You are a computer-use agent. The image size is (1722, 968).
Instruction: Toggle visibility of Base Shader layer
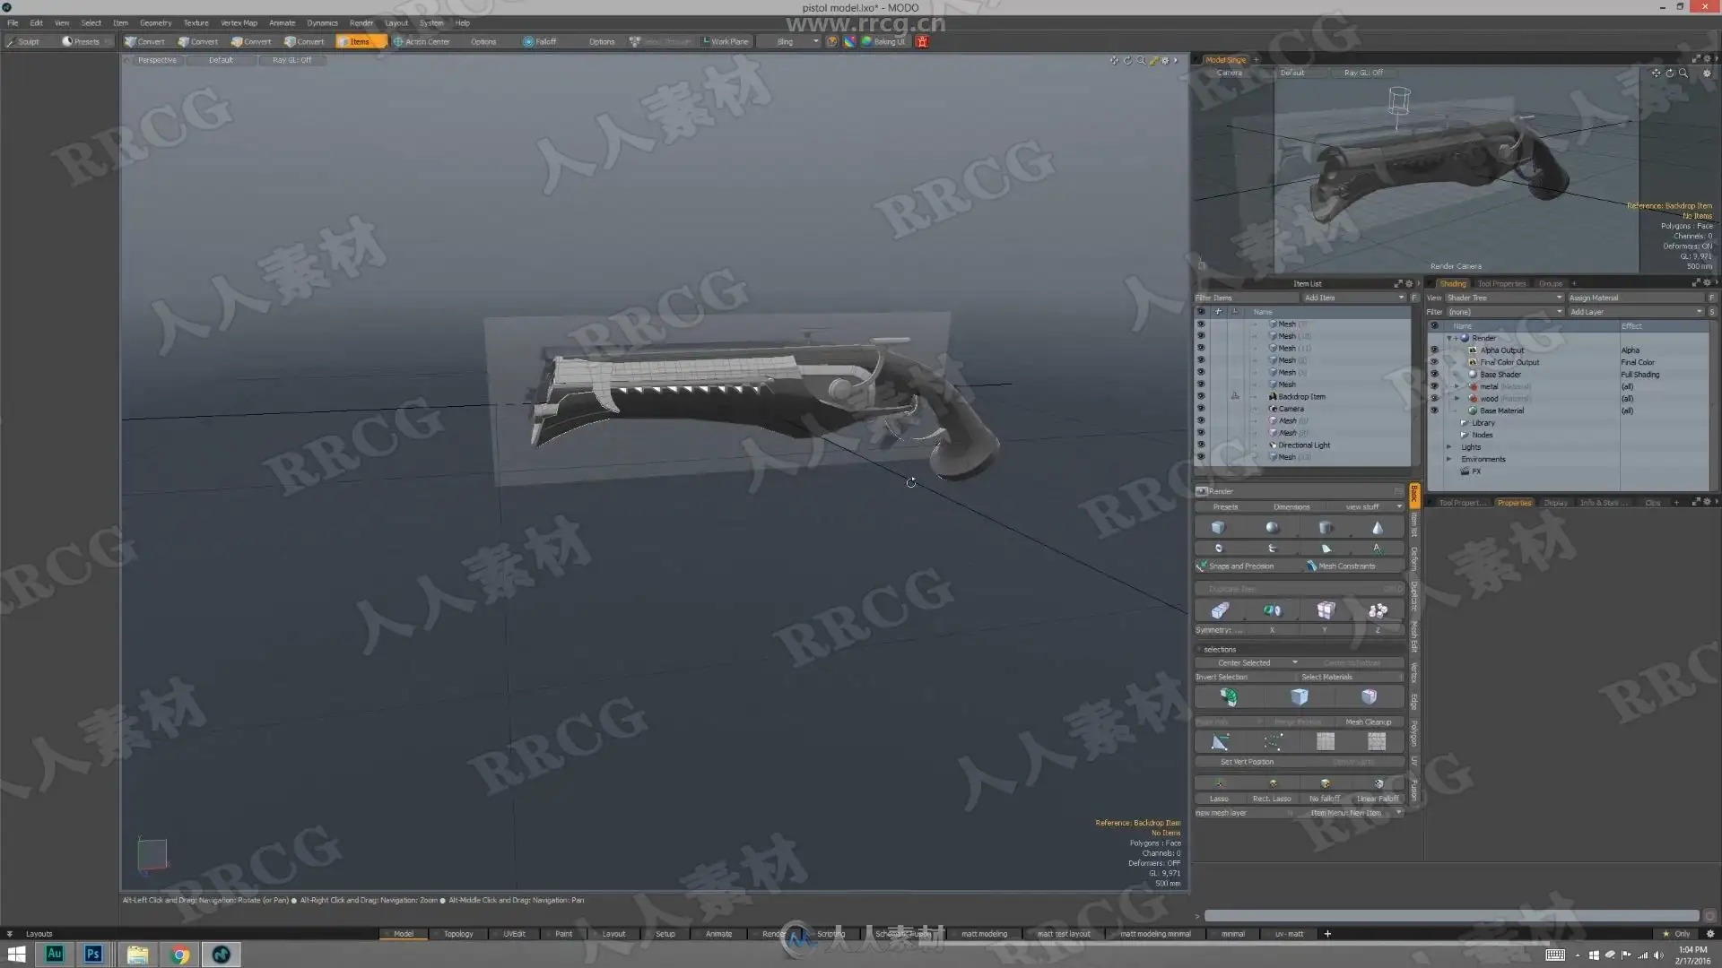coord(1433,375)
